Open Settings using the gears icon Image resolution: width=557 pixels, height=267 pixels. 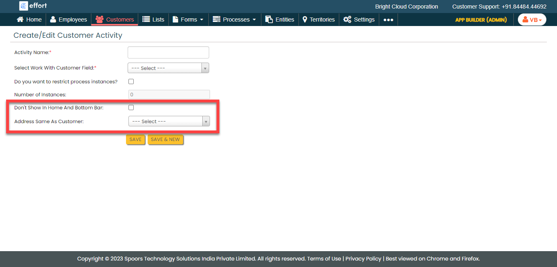click(x=347, y=20)
